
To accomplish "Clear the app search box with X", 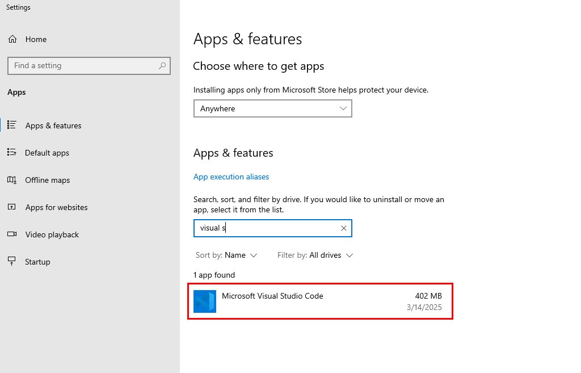I will [x=343, y=228].
